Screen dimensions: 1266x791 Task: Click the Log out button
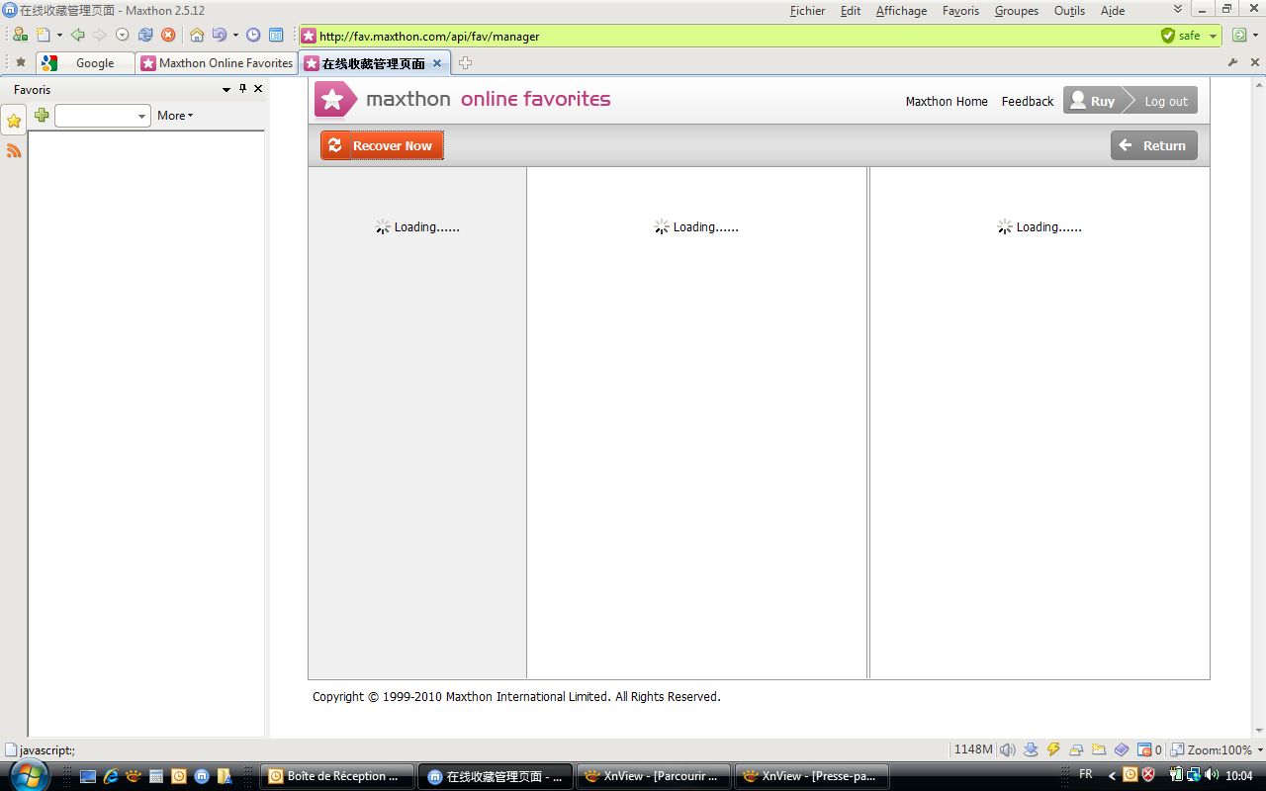pyautogui.click(x=1165, y=101)
